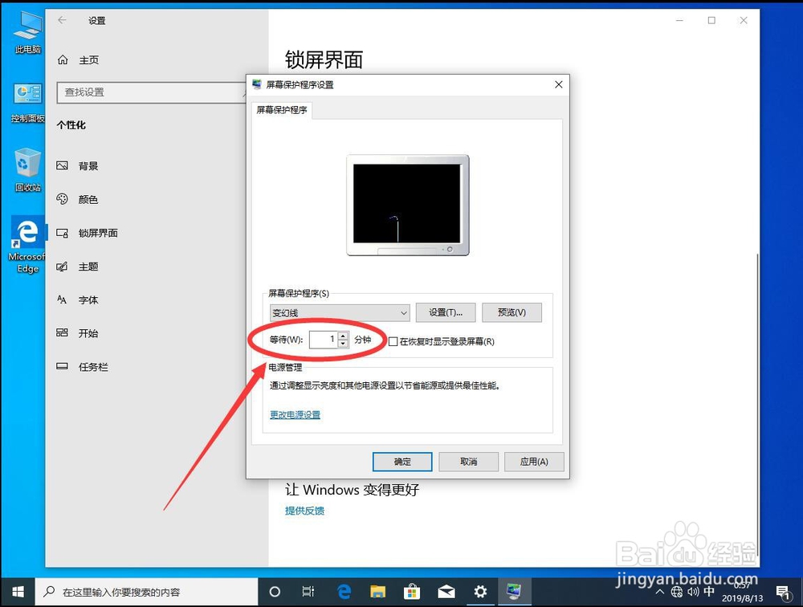Focus the 查找设置 search field
803x607 pixels.
[x=152, y=92]
